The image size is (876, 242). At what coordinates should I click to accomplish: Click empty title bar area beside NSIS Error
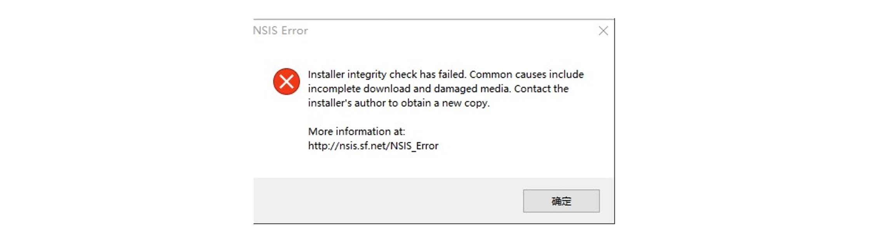click(x=447, y=31)
